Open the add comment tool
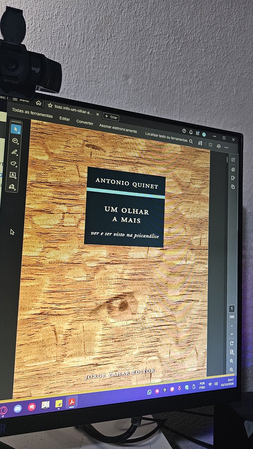This screenshot has width=253, height=449. coord(16,141)
